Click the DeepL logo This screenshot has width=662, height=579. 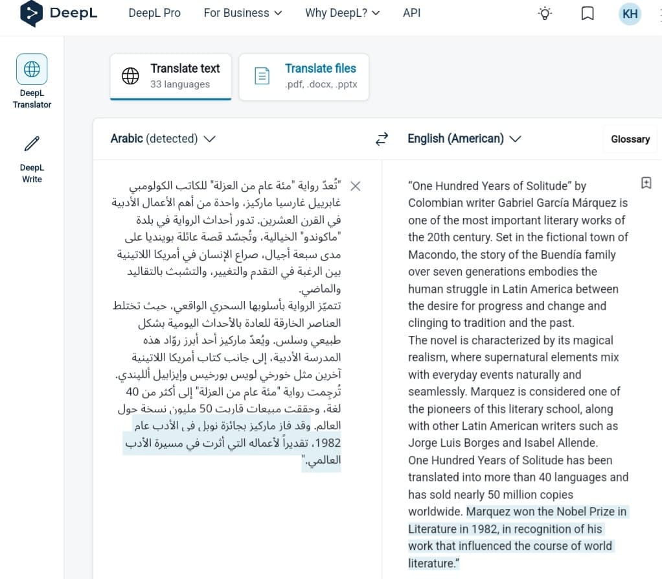pos(58,13)
